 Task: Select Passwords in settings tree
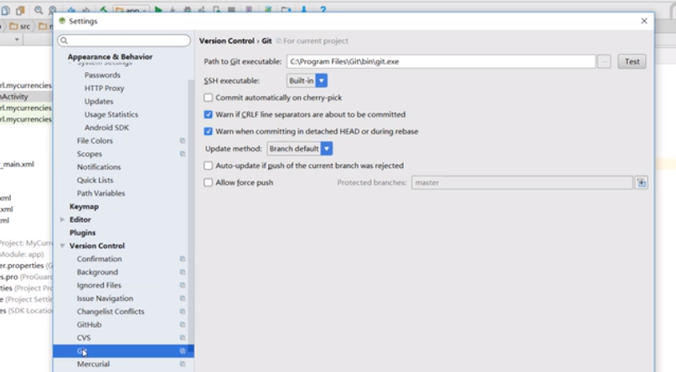[102, 75]
